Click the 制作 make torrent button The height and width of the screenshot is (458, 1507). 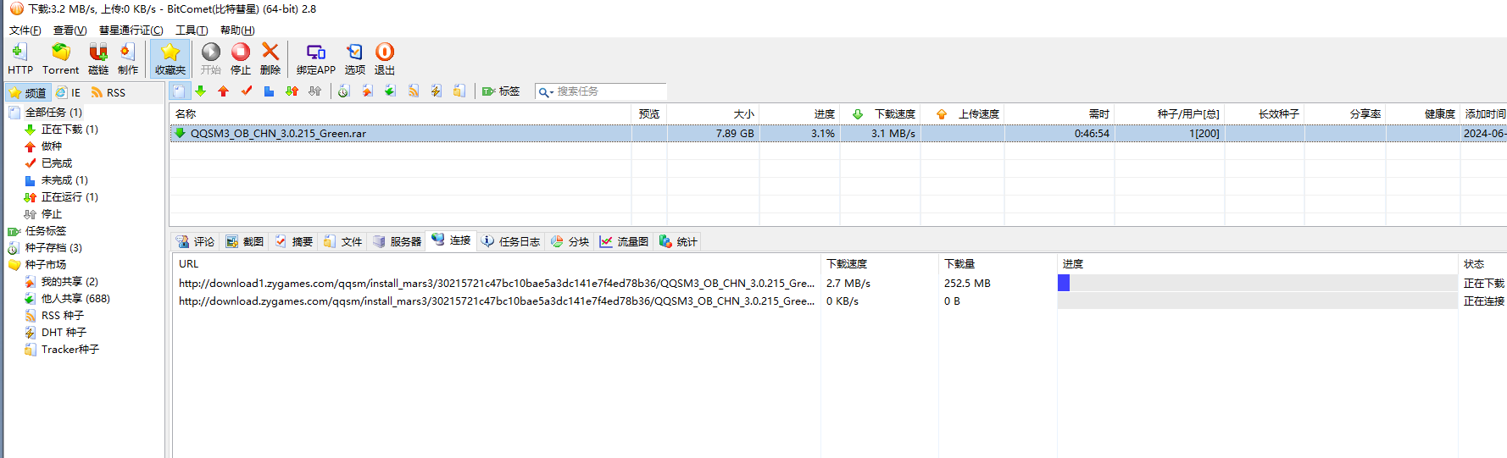tap(128, 59)
